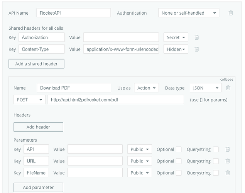The image size is (245, 193).
Task: Click the Authorization header Value field
Action: [x=121, y=37]
